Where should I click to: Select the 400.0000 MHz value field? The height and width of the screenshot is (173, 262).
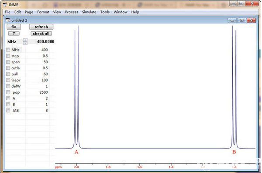click(x=41, y=41)
